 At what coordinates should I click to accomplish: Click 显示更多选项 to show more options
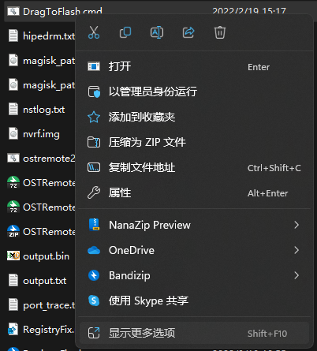[x=195, y=333]
